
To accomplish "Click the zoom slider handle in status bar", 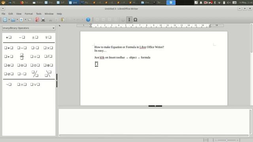I will [x=227, y=140].
